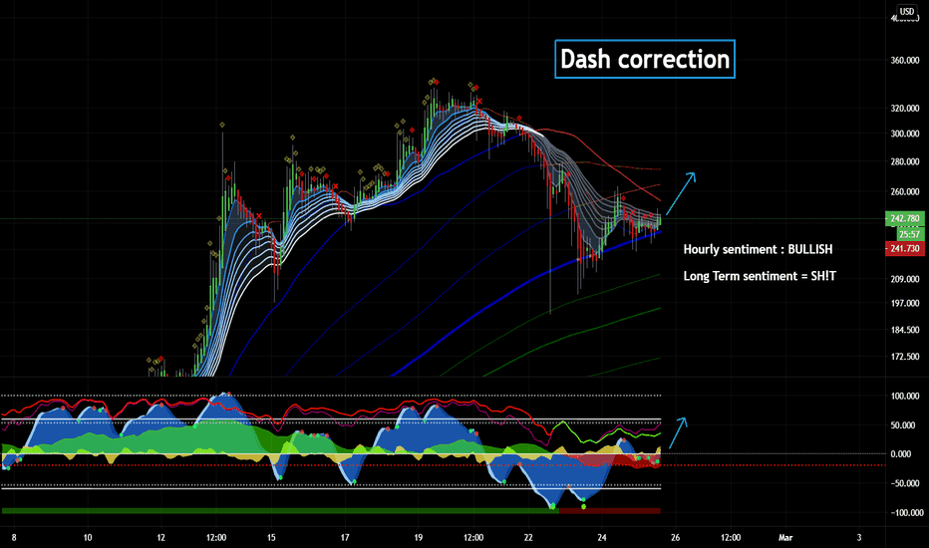The width and height of the screenshot is (929, 548).
Task: Select the "Long Term sentiment = SH!T" note
Action: [760, 276]
